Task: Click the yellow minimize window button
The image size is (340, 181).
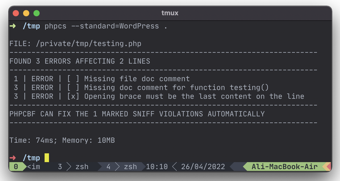Action: [x=26, y=13]
